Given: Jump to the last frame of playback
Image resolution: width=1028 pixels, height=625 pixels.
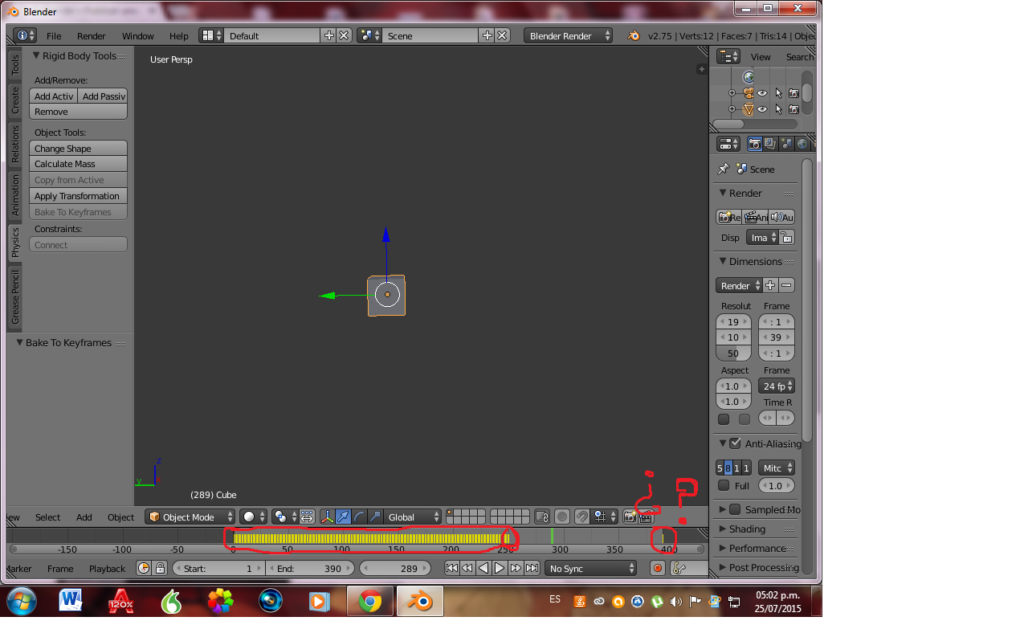Looking at the screenshot, I should [532, 568].
